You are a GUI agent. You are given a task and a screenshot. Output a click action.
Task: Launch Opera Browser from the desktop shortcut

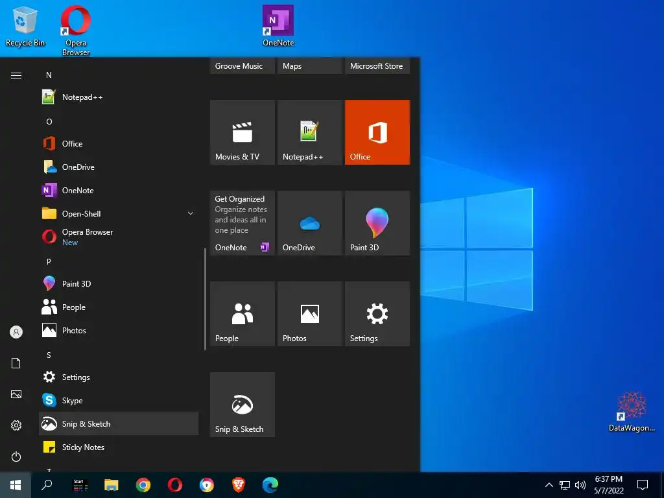tap(75, 30)
